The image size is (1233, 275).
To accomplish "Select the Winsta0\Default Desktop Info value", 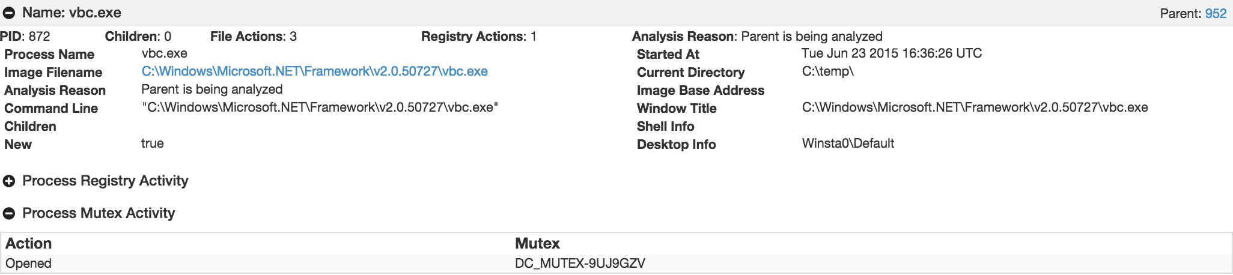I will [x=848, y=144].
